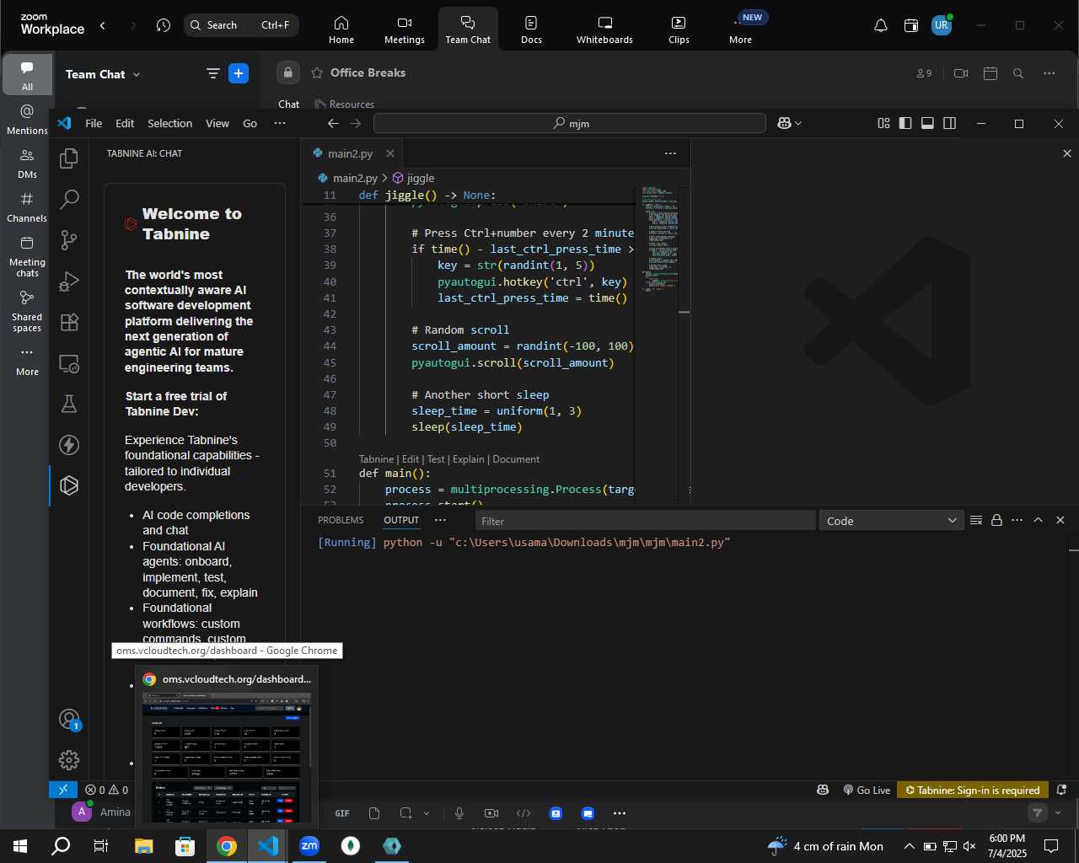Open Zoom history clock icon
Viewport: 1079px width, 863px height.
[x=164, y=25]
